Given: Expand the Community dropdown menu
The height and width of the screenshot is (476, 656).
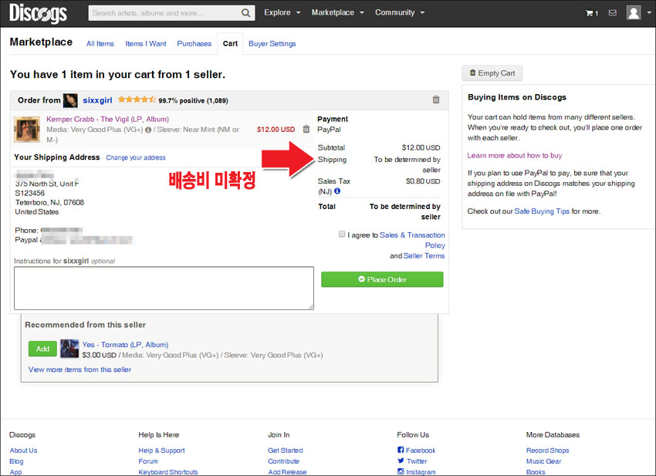Looking at the screenshot, I should tap(400, 12).
